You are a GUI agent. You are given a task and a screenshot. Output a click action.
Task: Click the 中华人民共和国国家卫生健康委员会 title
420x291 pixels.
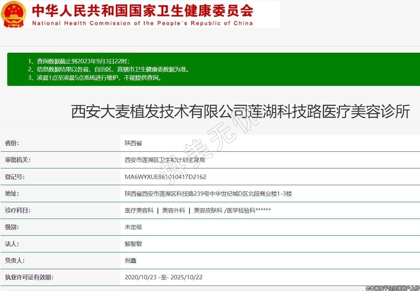pyautogui.click(x=143, y=11)
